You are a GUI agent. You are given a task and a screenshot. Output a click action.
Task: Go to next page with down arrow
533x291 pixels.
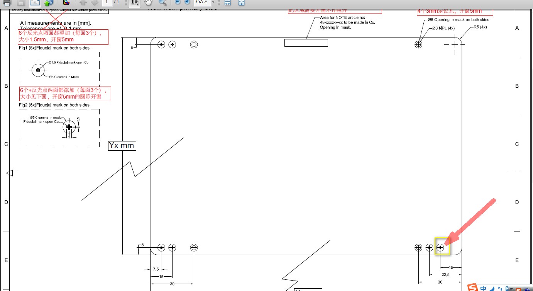95,2
